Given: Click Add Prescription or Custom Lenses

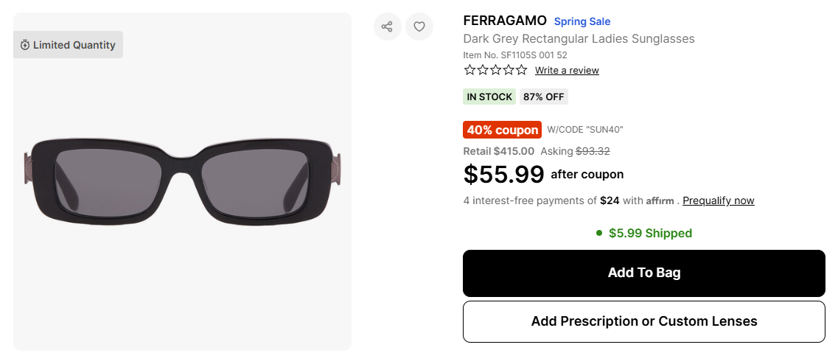Looking at the screenshot, I should click(643, 321).
